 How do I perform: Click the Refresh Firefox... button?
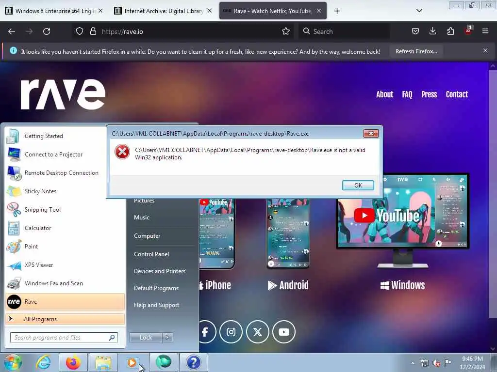416,51
